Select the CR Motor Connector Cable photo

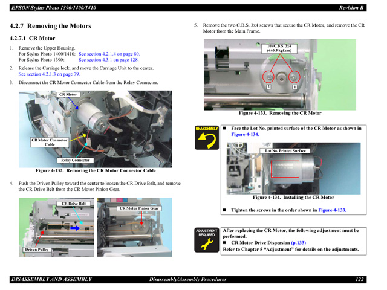tap(95, 129)
